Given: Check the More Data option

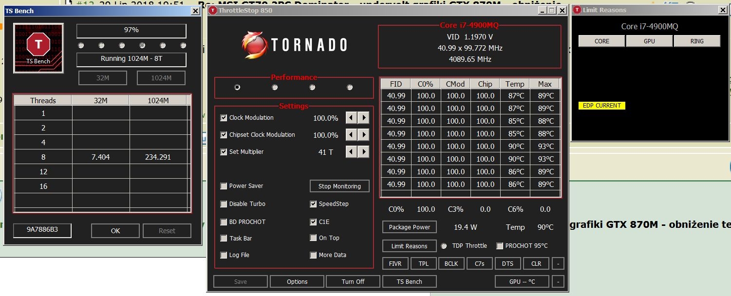Looking at the screenshot, I should (x=313, y=255).
